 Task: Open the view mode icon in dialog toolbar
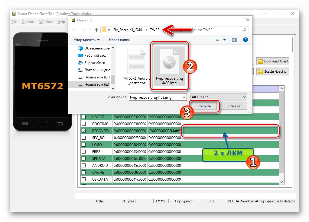pyautogui.click(x=218, y=40)
